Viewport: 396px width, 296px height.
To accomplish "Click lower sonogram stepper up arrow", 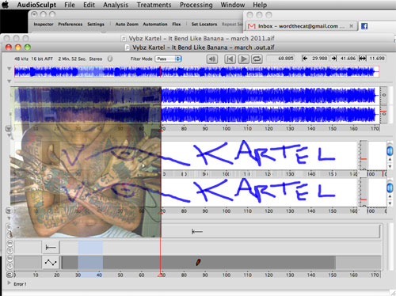I will (x=390, y=197).
